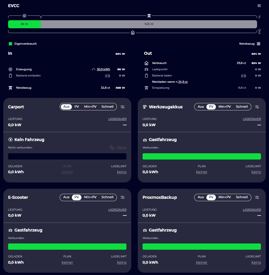Open the Werkzeugakkus Plan keiner selector
Image resolution: width=269 pixels, height=275 pixels.
202,172
